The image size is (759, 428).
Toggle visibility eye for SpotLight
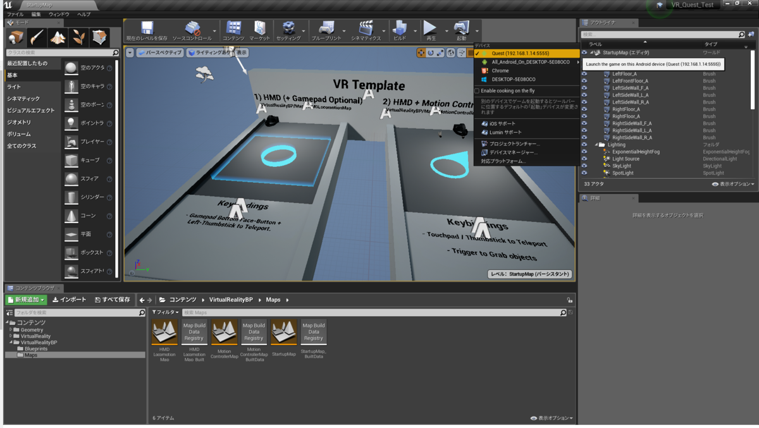584,173
